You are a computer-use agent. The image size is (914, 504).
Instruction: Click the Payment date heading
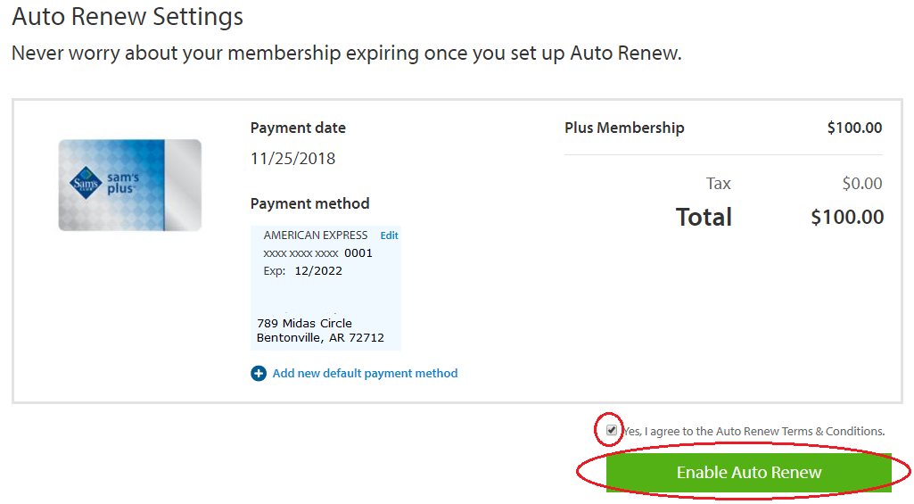(x=298, y=128)
